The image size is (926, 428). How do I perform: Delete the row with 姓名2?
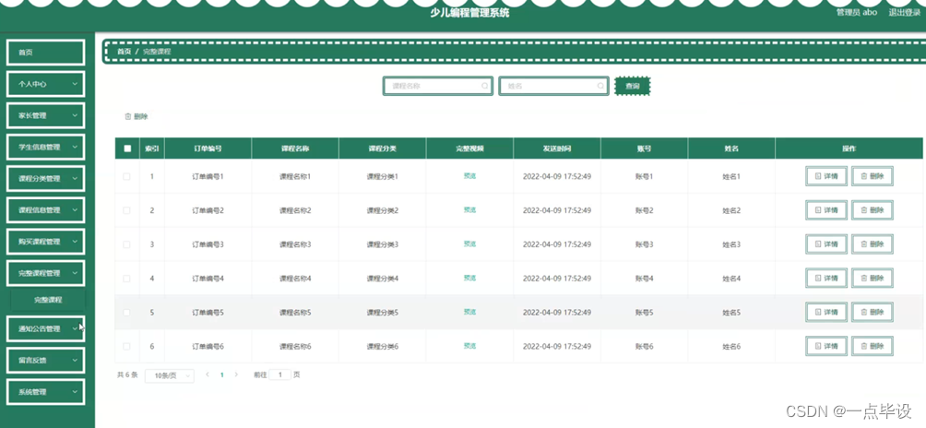pos(873,210)
